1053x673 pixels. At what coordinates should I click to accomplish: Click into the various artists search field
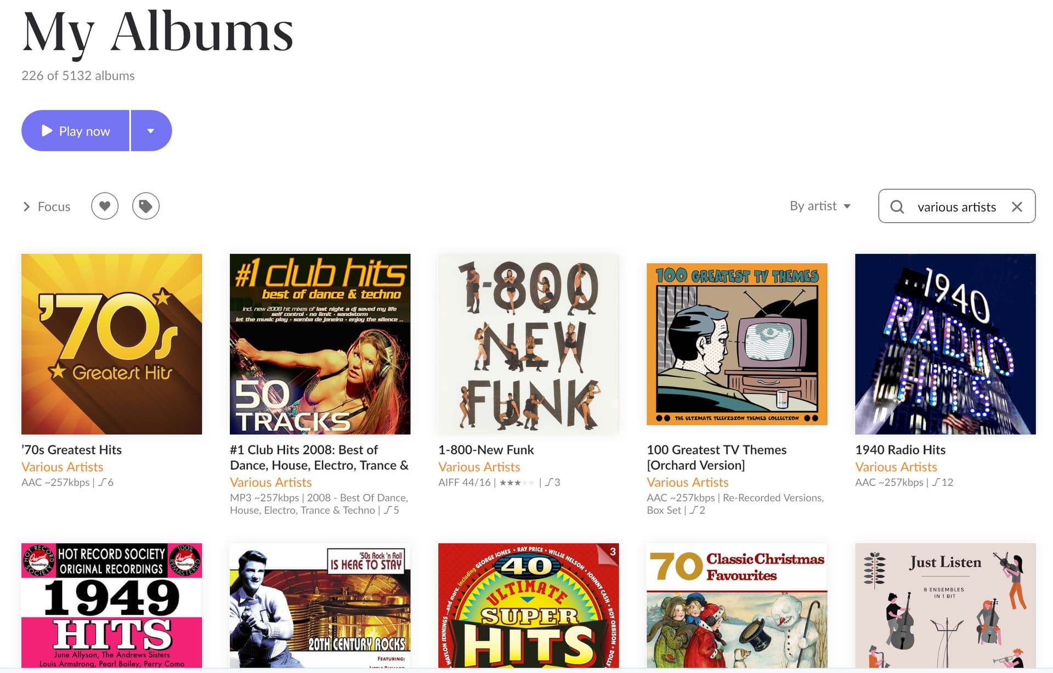956,207
